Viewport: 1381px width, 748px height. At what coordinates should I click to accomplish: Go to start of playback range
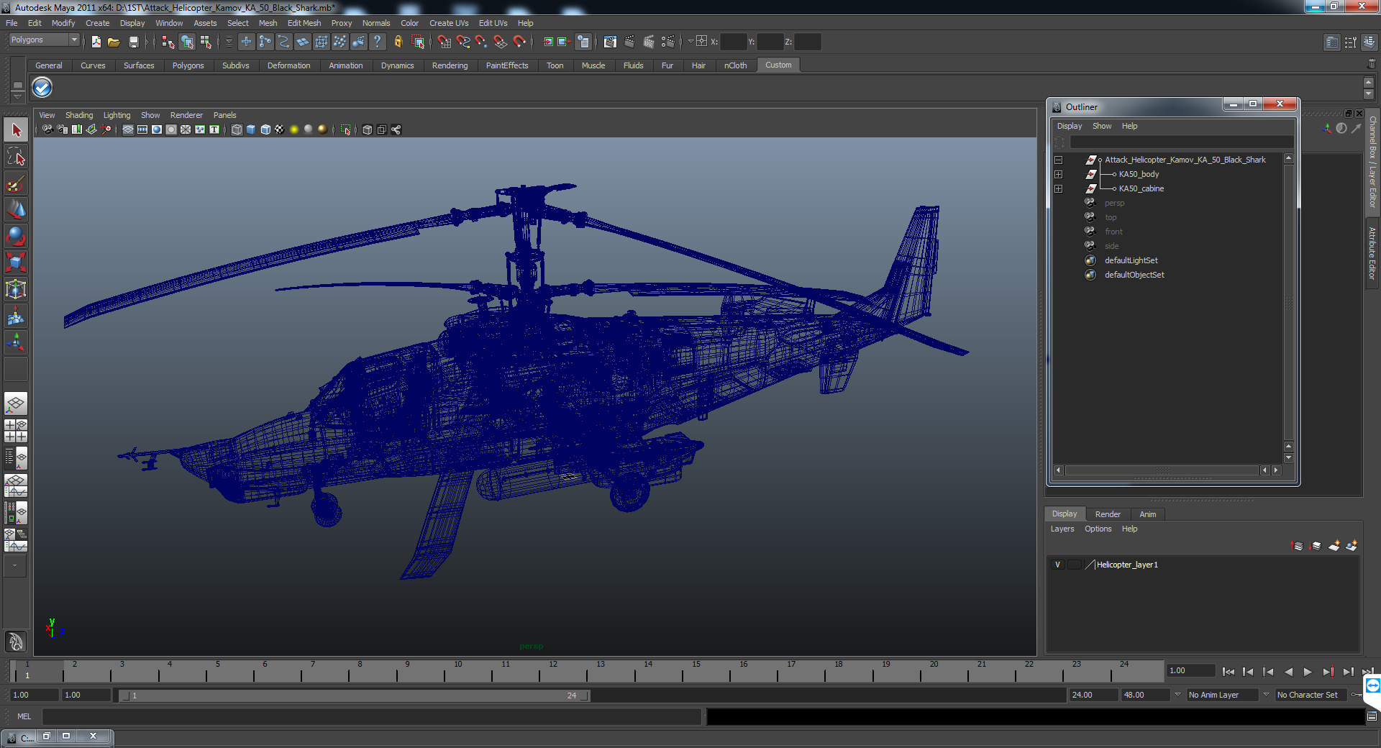point(1228,672)
